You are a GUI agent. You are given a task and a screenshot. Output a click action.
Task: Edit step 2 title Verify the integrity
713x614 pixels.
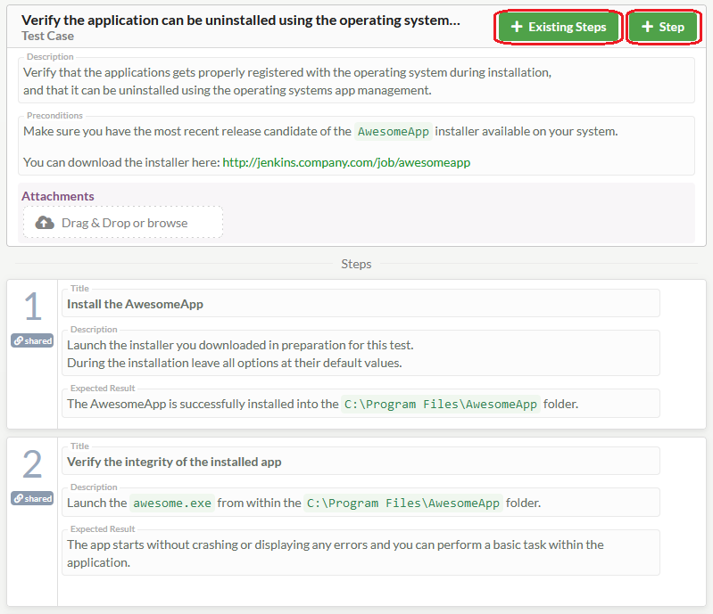tap(361, 462)
